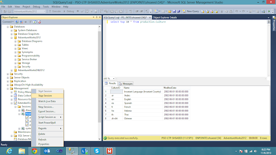Click the Save All toolbar icon
The height and width of the screenshot is (155, 276).
[179, 11]
